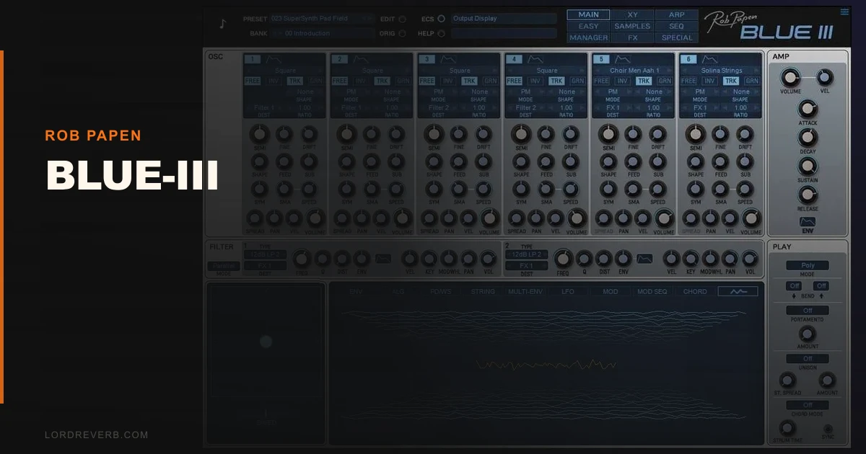Select oscillator 5 number button
Image resolution: width=866 pixels, height=454 pixels.
601,59
